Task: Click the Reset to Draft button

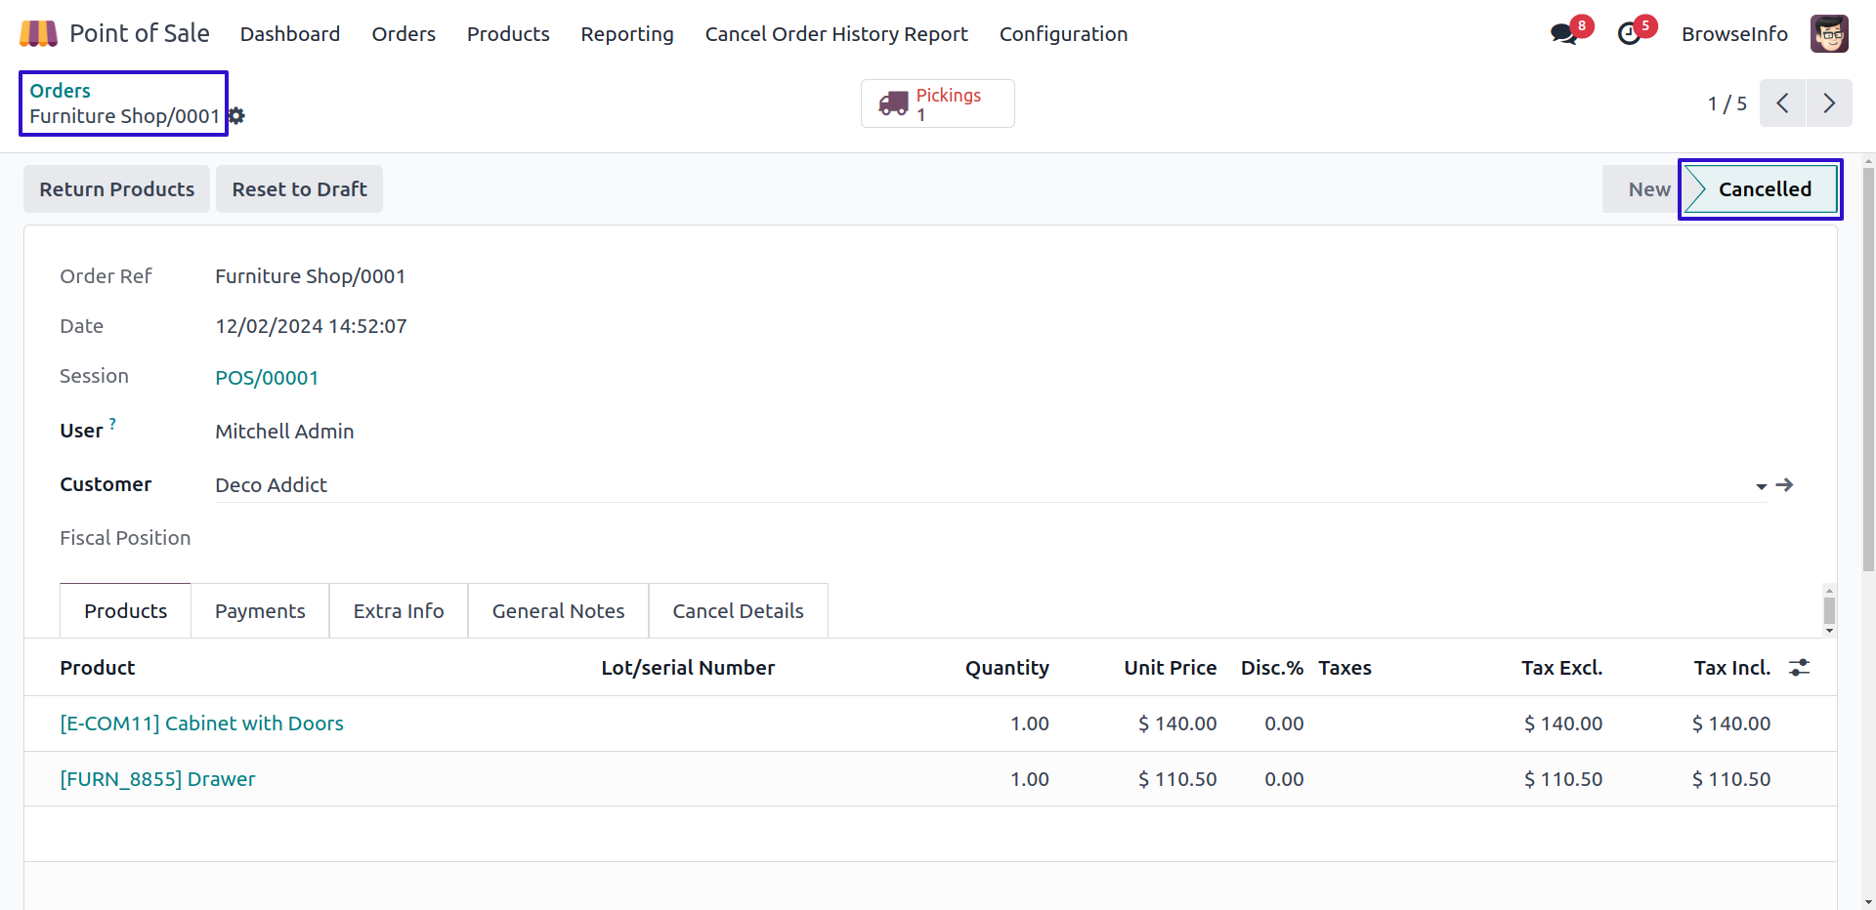Action: click(299, 189)
